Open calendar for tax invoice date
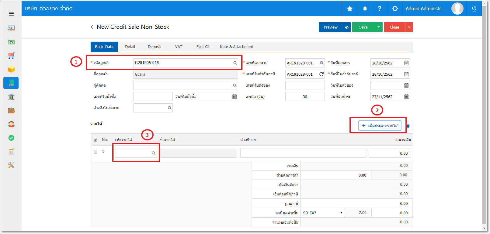This screenshot has height=234, width=490. point(406,74)
